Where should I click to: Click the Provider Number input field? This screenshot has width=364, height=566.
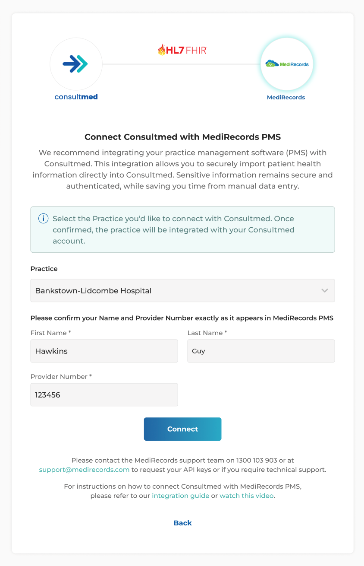click(104, 394)
